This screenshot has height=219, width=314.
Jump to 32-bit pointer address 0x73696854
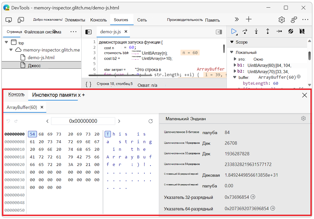pos(253,197)
